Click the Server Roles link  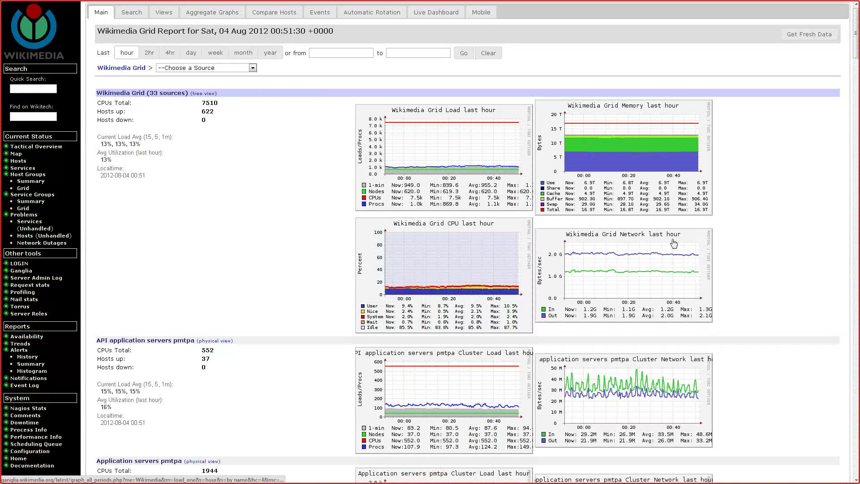(29, 314)
